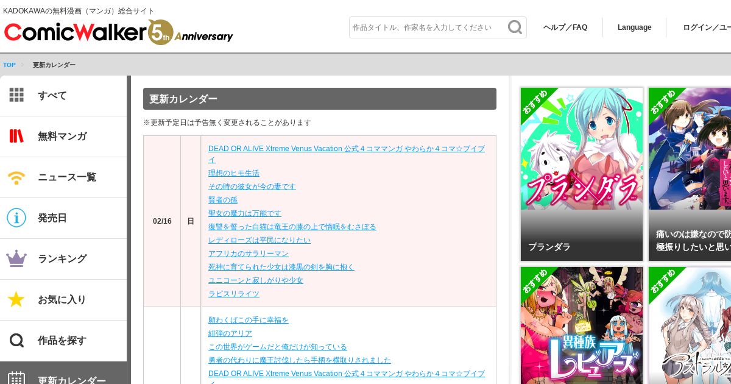The height and width of the screenshot is (384, 731).
Task: Select 更新カレンダー sidebar item
Action: pyautogui.click(x=63, y=373)
